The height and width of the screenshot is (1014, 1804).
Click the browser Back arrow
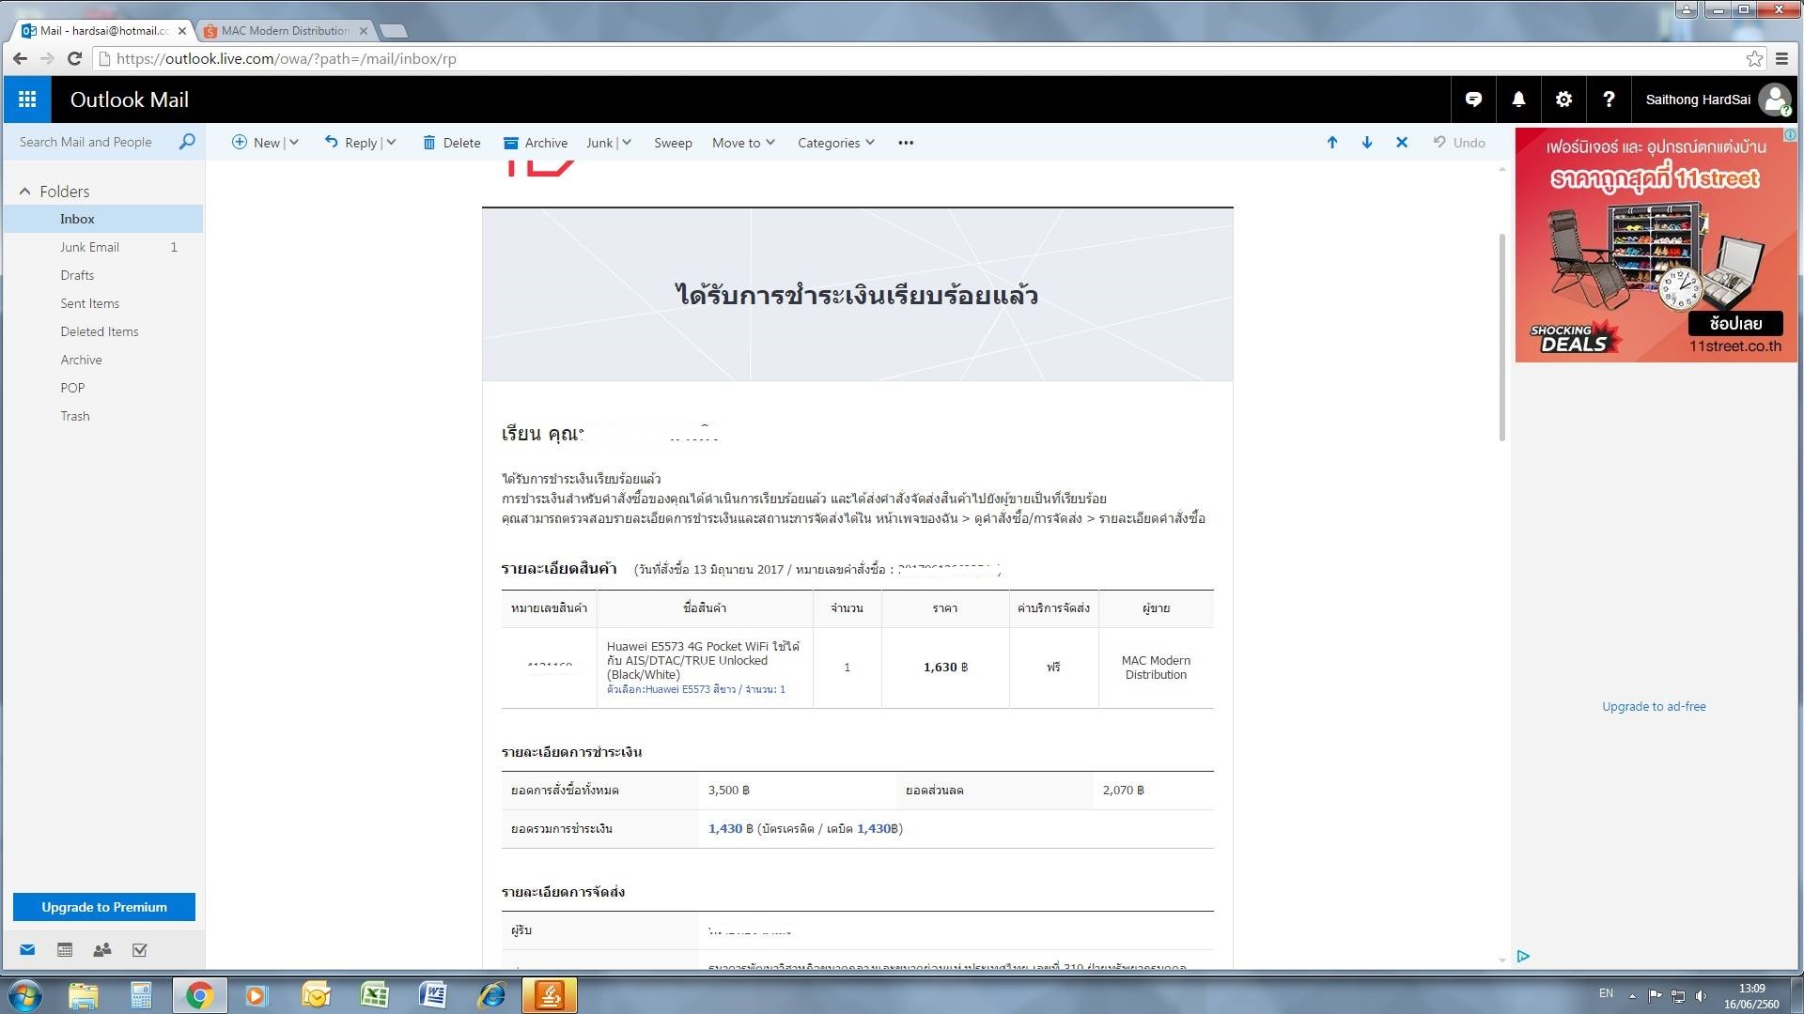coord(20,58)
